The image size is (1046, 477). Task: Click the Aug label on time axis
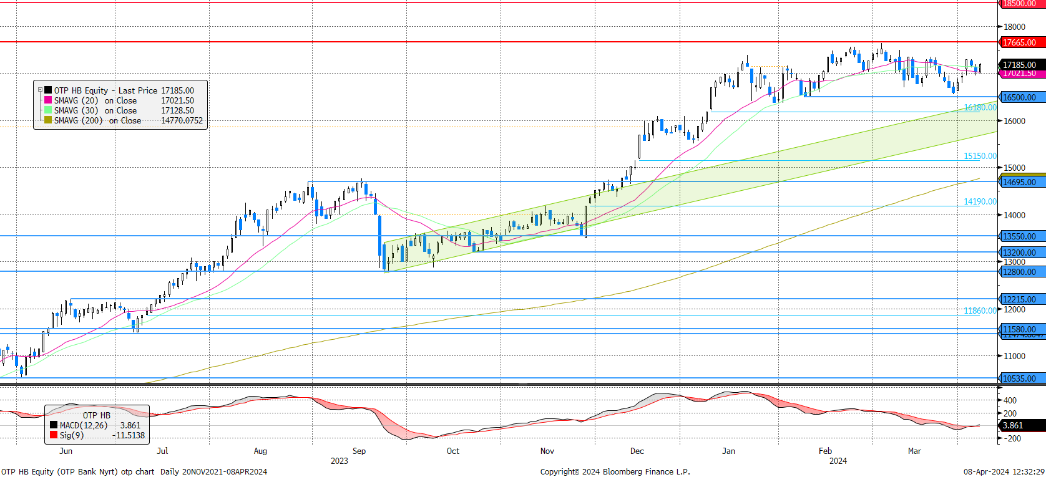[260, 451]
